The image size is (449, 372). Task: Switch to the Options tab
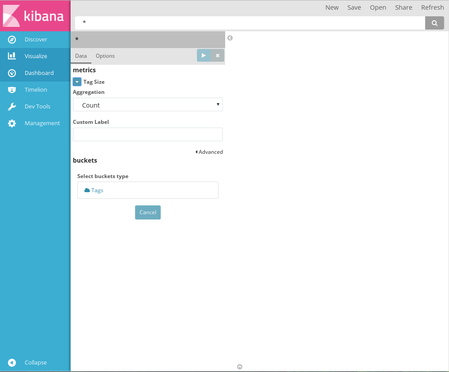[105, 56]
